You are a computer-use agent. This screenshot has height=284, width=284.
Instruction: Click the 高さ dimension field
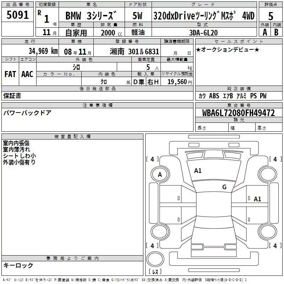point(269,127)
